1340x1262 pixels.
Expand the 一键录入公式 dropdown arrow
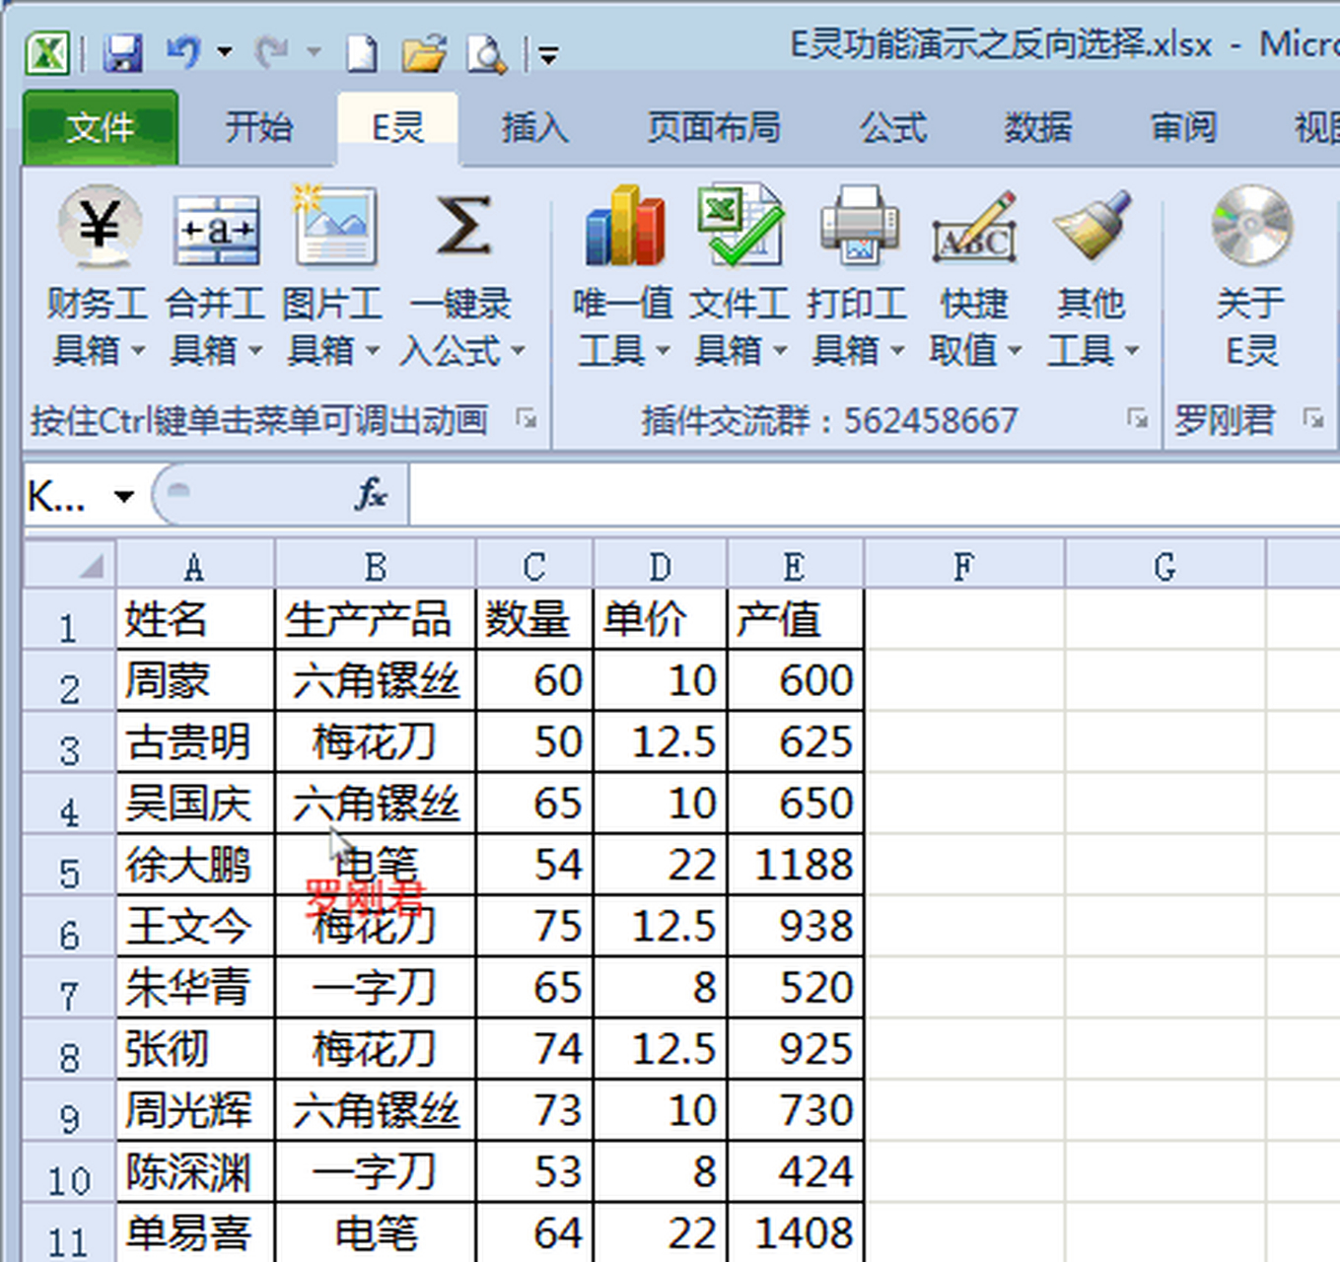[x=518, y=350]
